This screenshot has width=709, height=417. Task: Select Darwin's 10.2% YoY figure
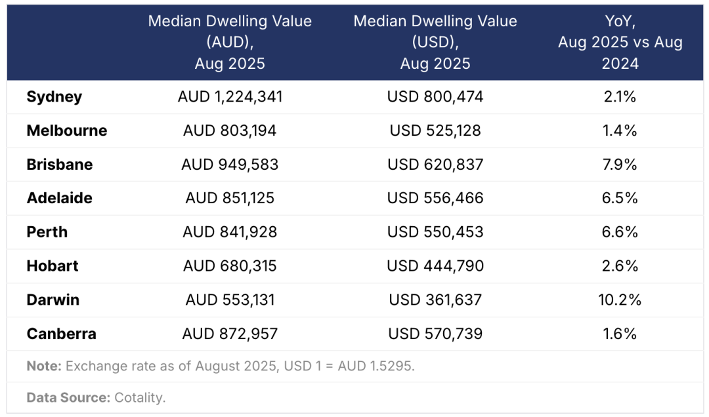point(620,300)
